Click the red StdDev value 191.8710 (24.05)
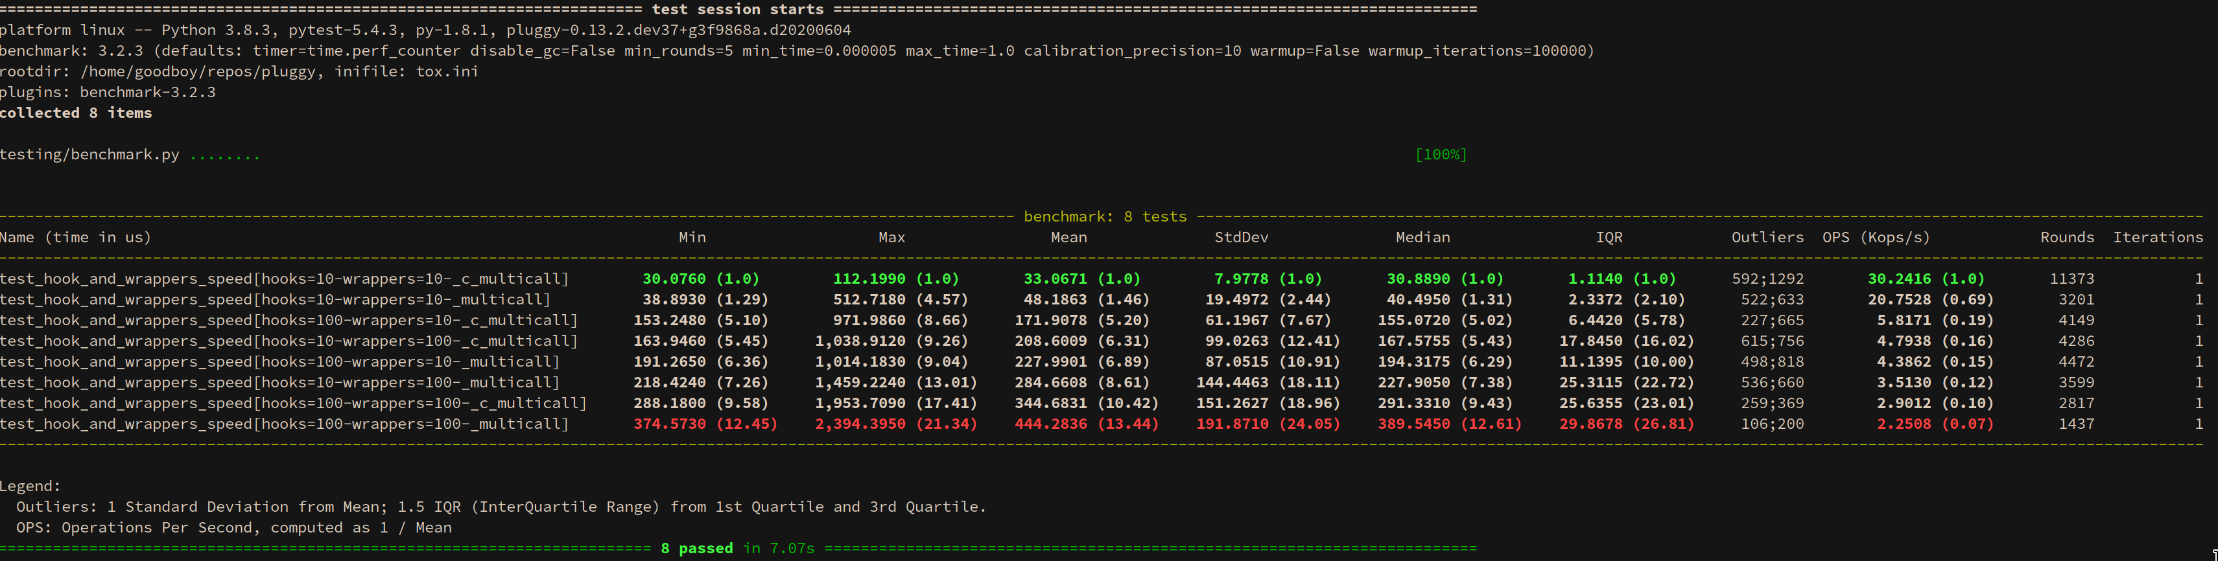This screenshot has width=2218, height=561. [x=1268, y=424]
